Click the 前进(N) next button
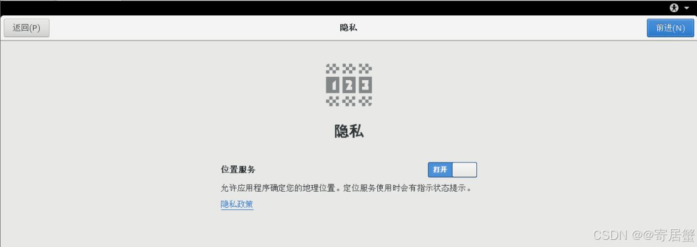697x247 pixels. (x=670, y=28)
